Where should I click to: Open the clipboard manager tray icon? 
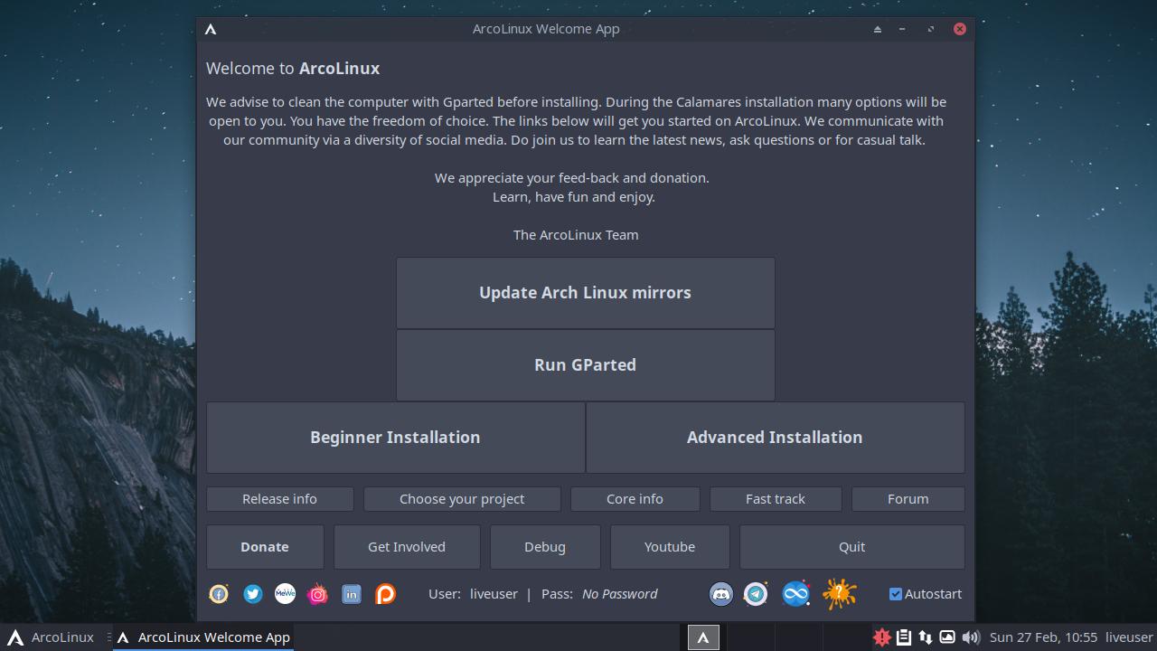coord(903,637)
